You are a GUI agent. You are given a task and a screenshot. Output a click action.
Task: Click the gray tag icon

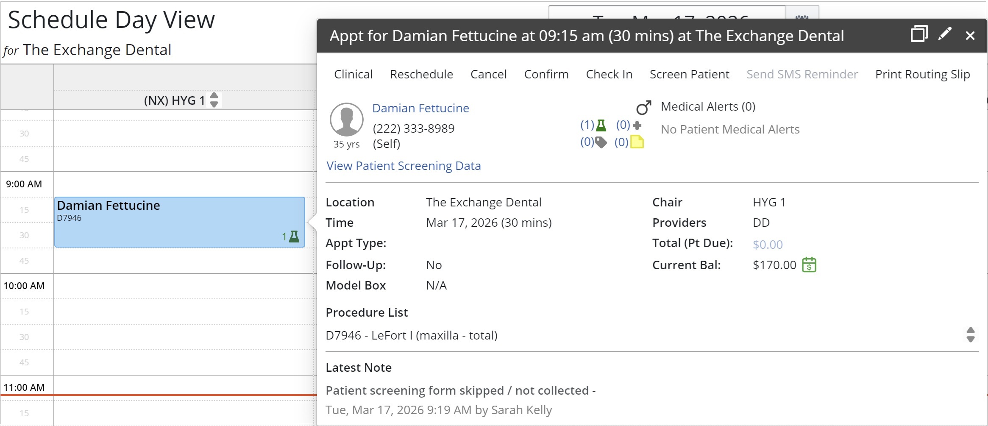click(x=601, y=142)
